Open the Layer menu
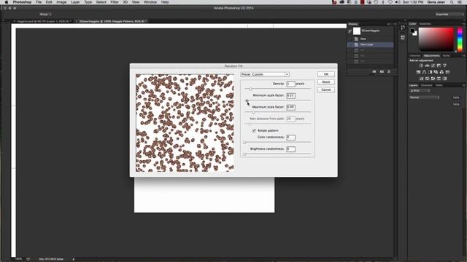Image resolution: width=467 pixels, height=262 pixels. coord(75,2)
